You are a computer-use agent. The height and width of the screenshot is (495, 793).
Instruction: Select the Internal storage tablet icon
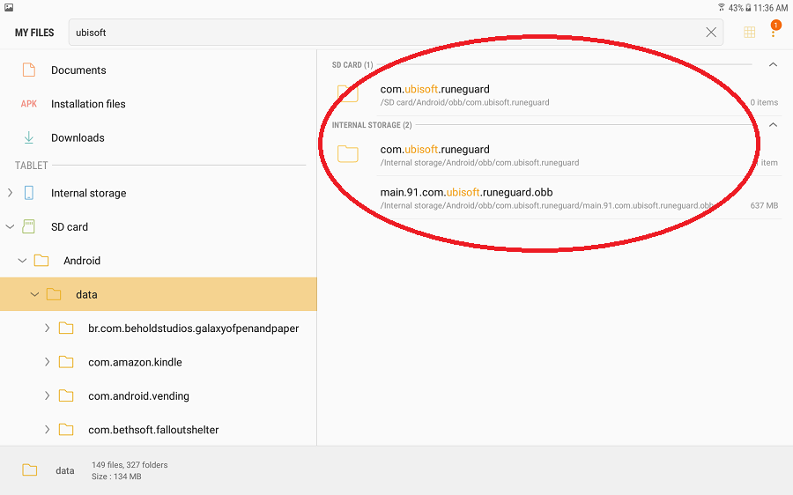click(29, 193)
